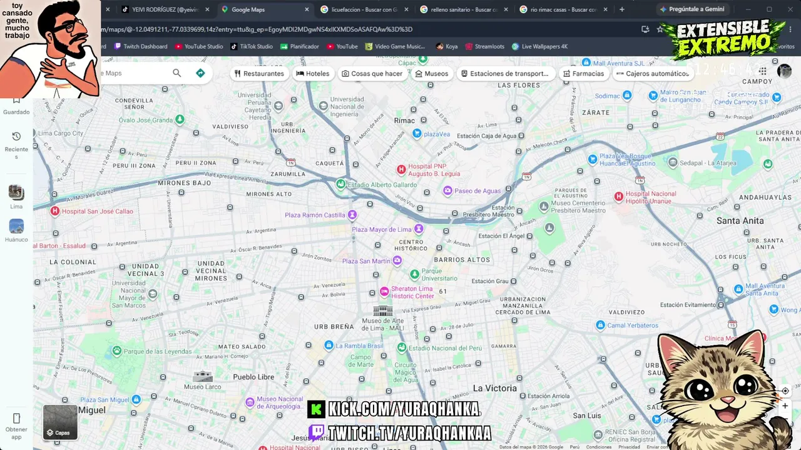Select the Museo Nacional de Arqueología marker
801x450 pixels.
coord(250,402)
